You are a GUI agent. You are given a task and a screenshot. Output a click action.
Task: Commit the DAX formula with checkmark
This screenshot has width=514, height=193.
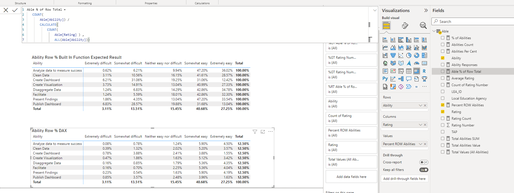(15, 10)
